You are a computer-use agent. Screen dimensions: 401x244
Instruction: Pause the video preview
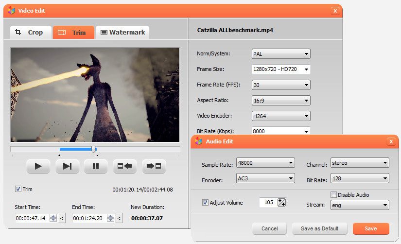[x=96, y=166]
